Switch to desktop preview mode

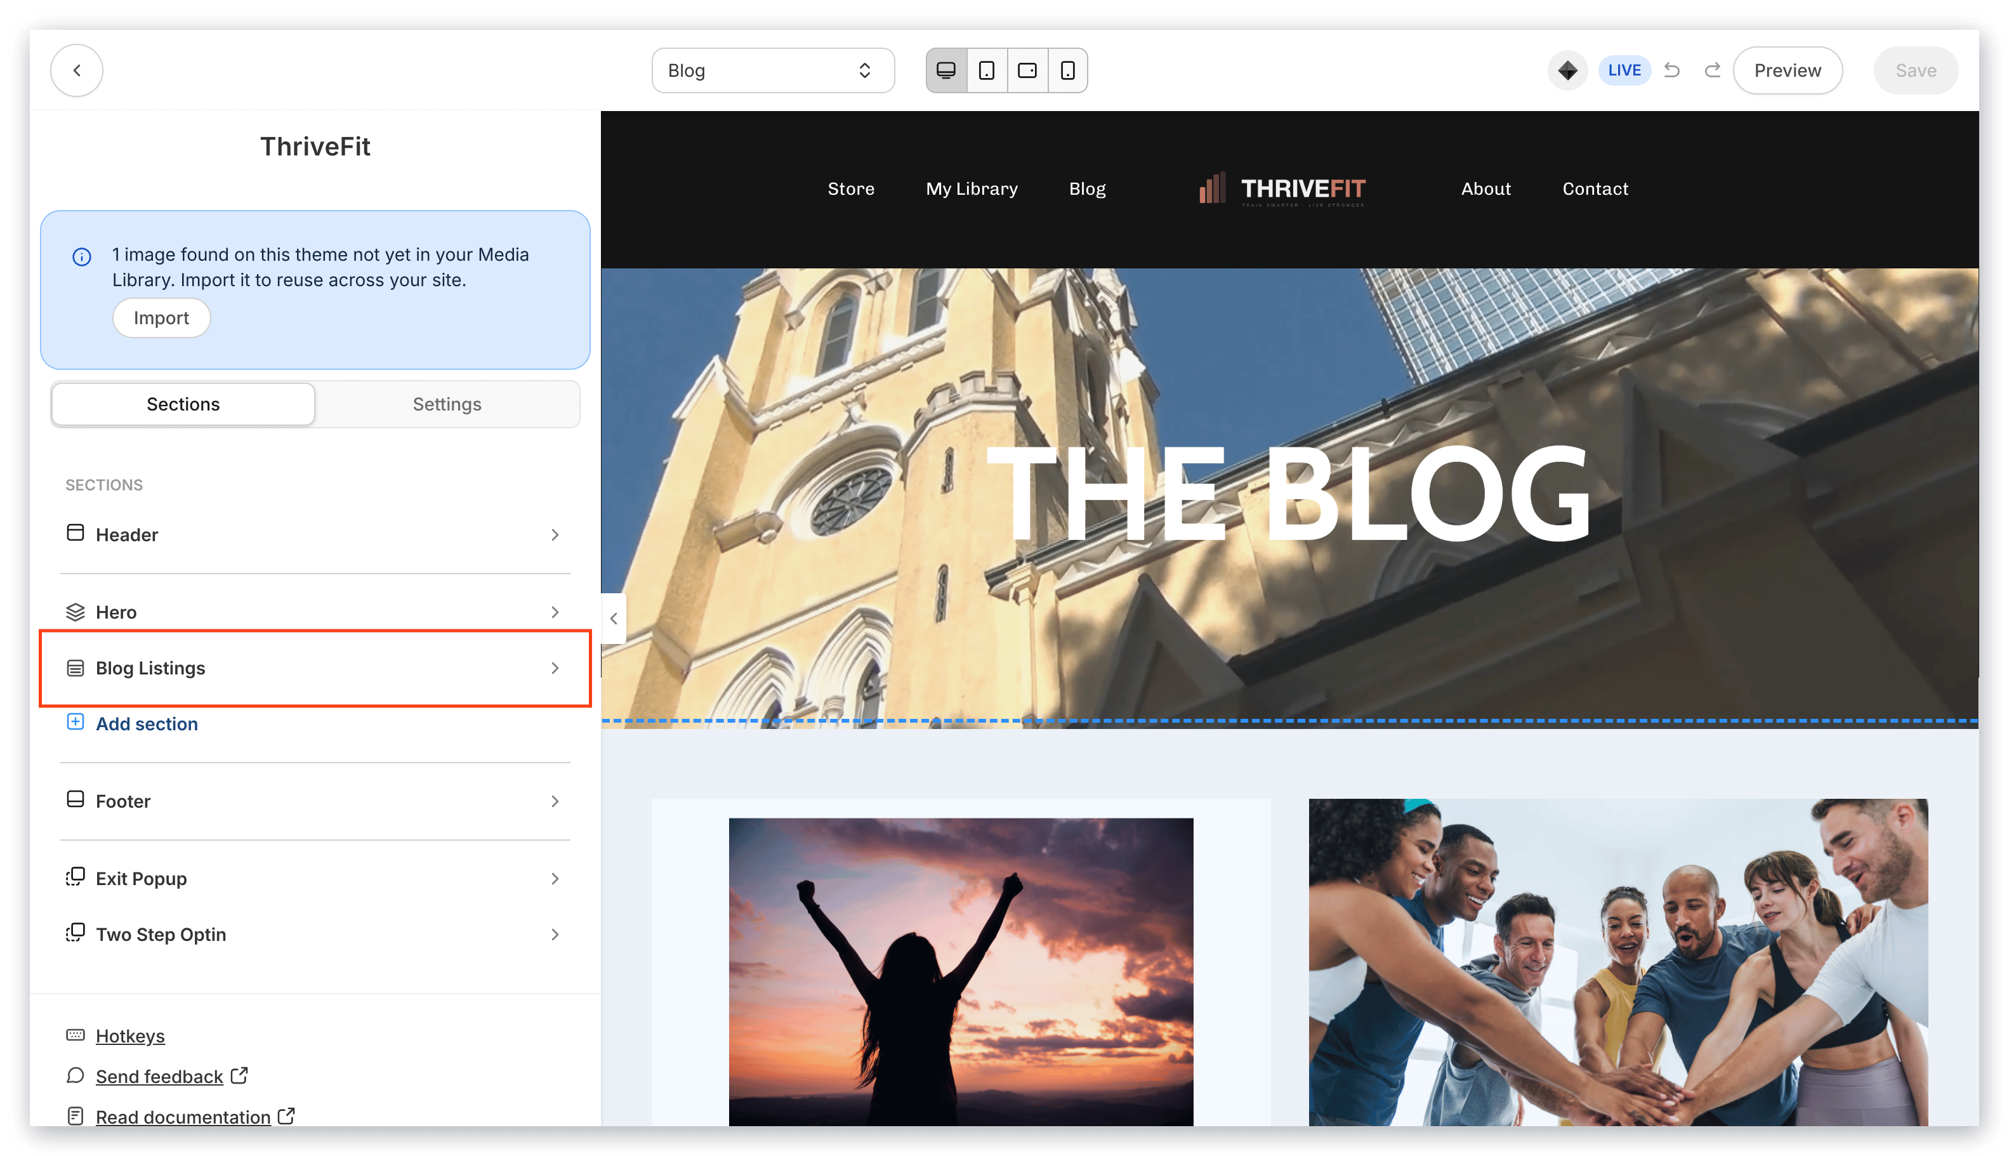click(x=945, y=70)
